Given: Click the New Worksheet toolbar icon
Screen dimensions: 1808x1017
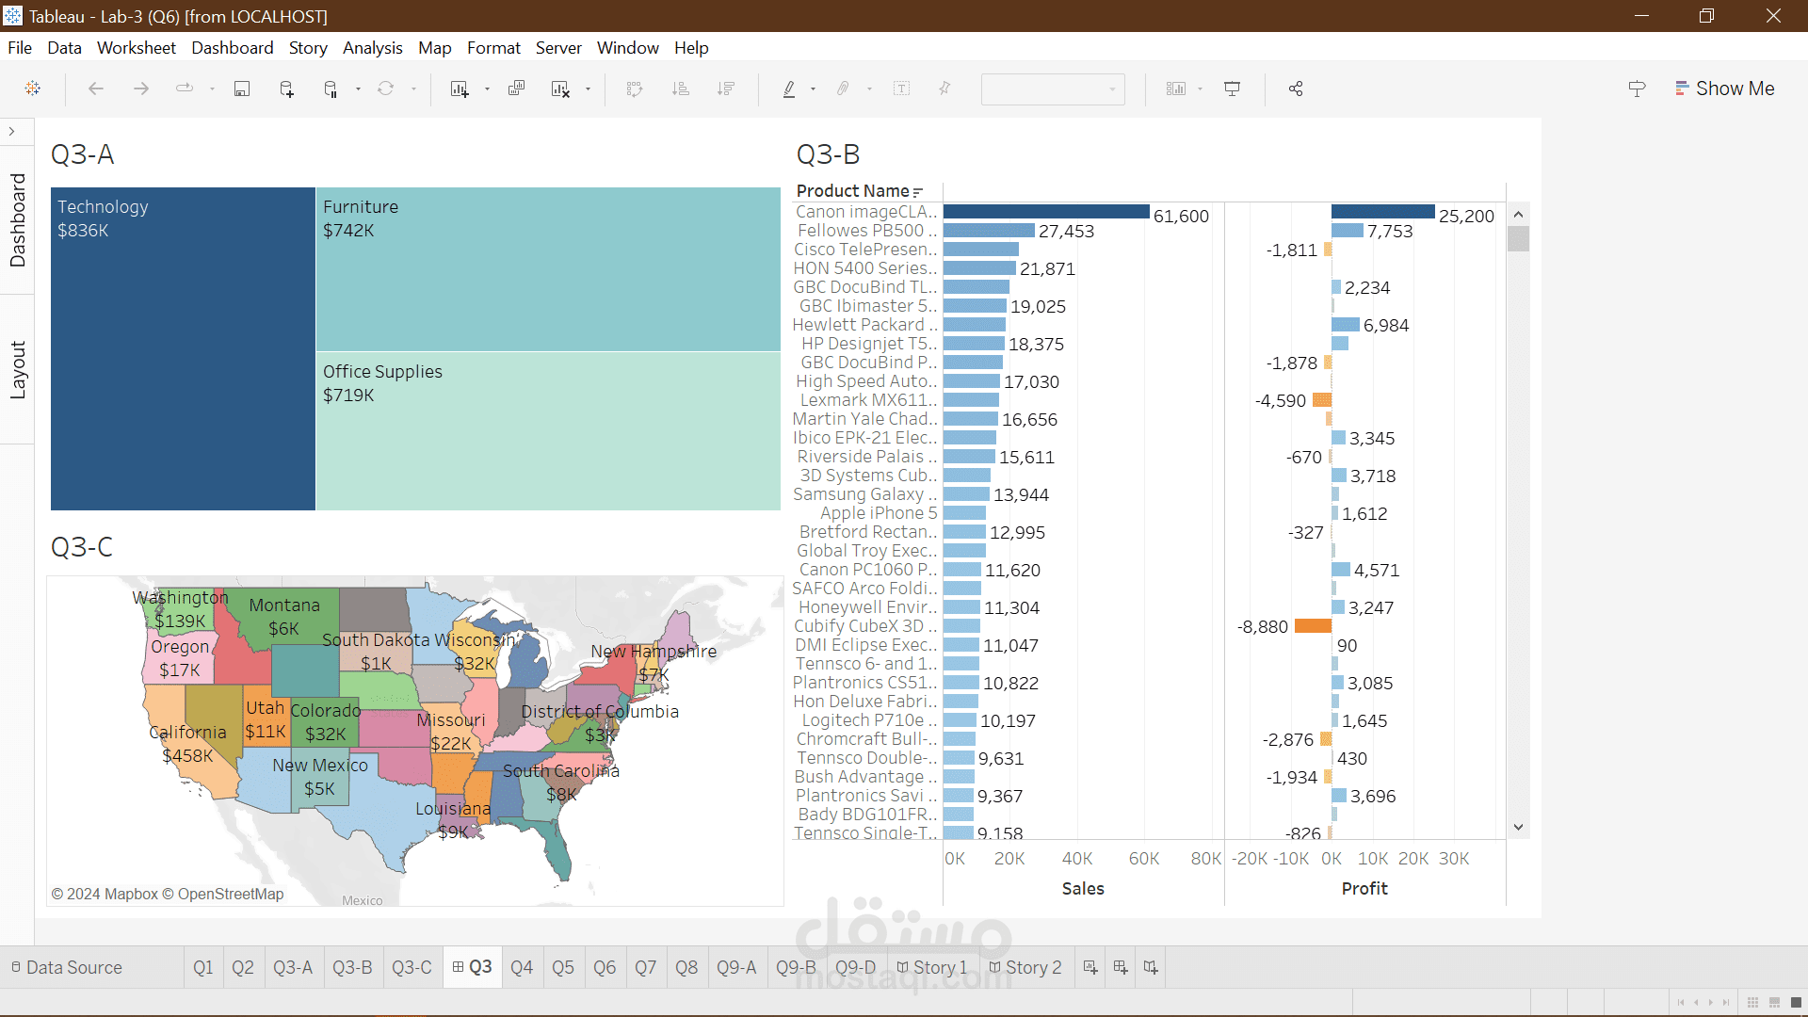Looking at the screenshot, I should [460, 89].
